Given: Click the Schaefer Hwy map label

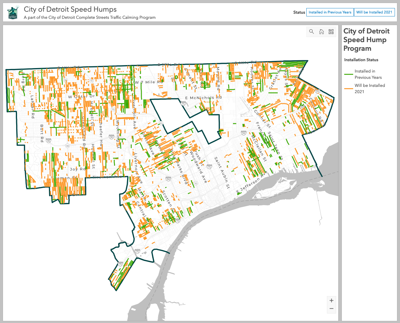Looking at the screenshot, I should 101,133.
